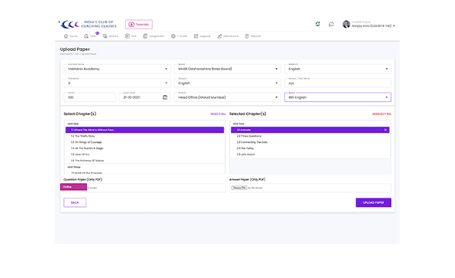Image resolution: width=455 pixels, height=278 pixels.
Task: Open the calendar picker icon in Exam Date
Action: coord(165,97)
